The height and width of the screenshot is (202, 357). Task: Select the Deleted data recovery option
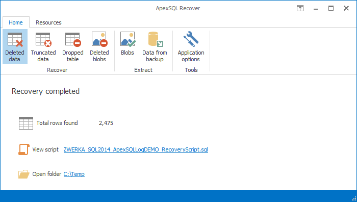[x=15, y=46]
